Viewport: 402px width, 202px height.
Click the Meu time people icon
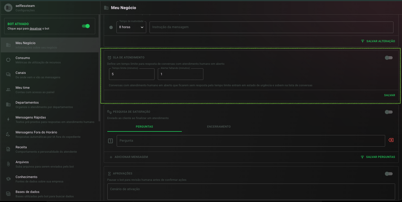pyautogui.click(x=8, y=90)
